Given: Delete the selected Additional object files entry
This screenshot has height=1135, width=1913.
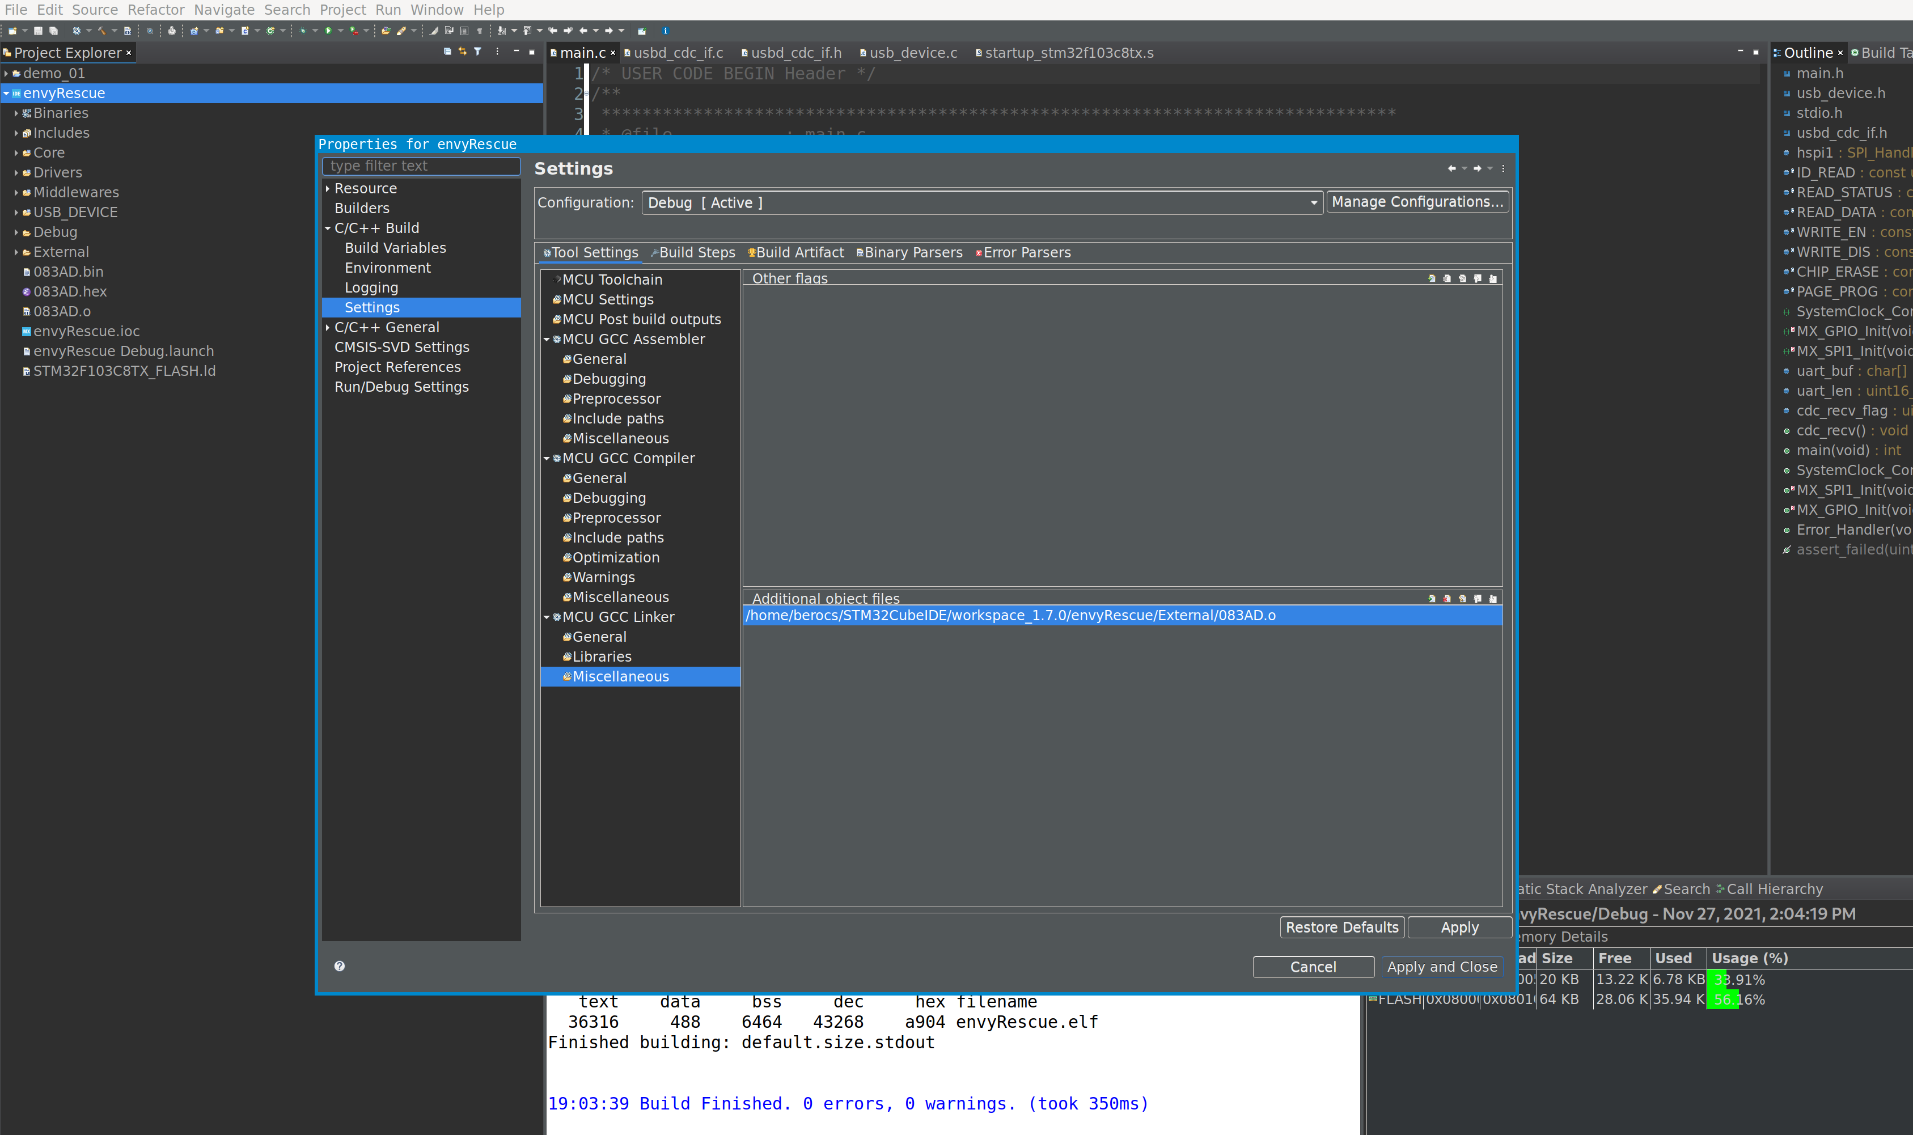Looking at the screenshot, I should point(1447,599).
